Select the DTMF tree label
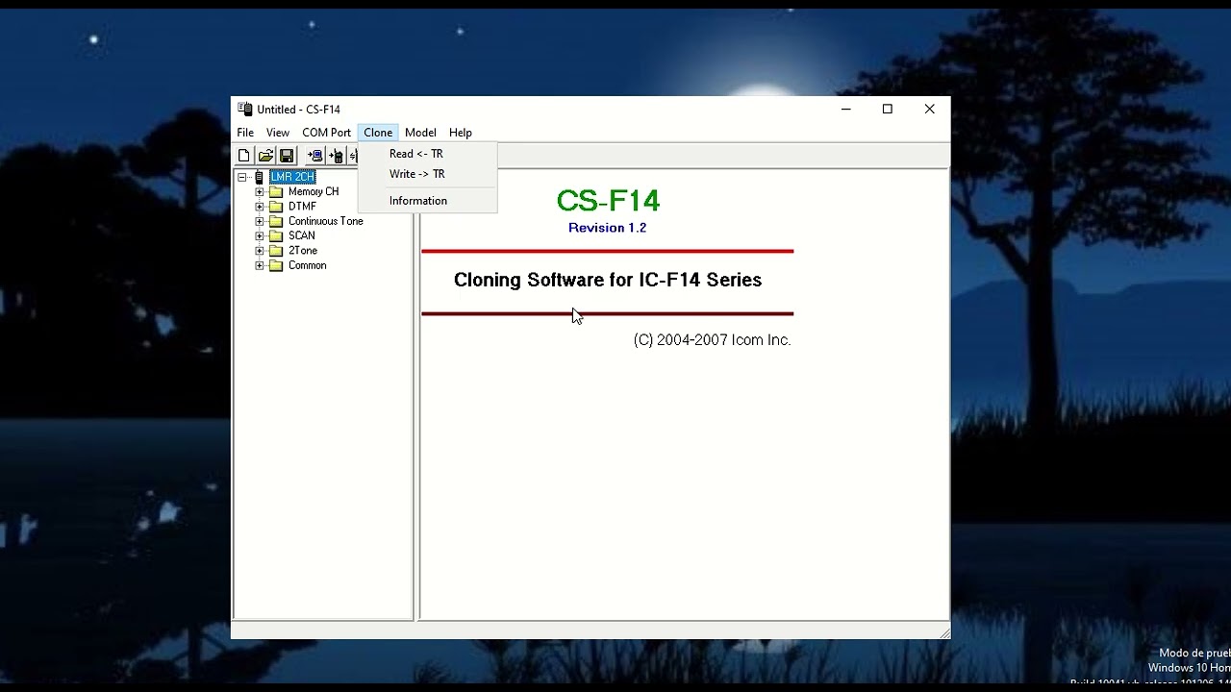This screenshot has height=692, width=1231. pyautogui.click(x=302, y=207)
